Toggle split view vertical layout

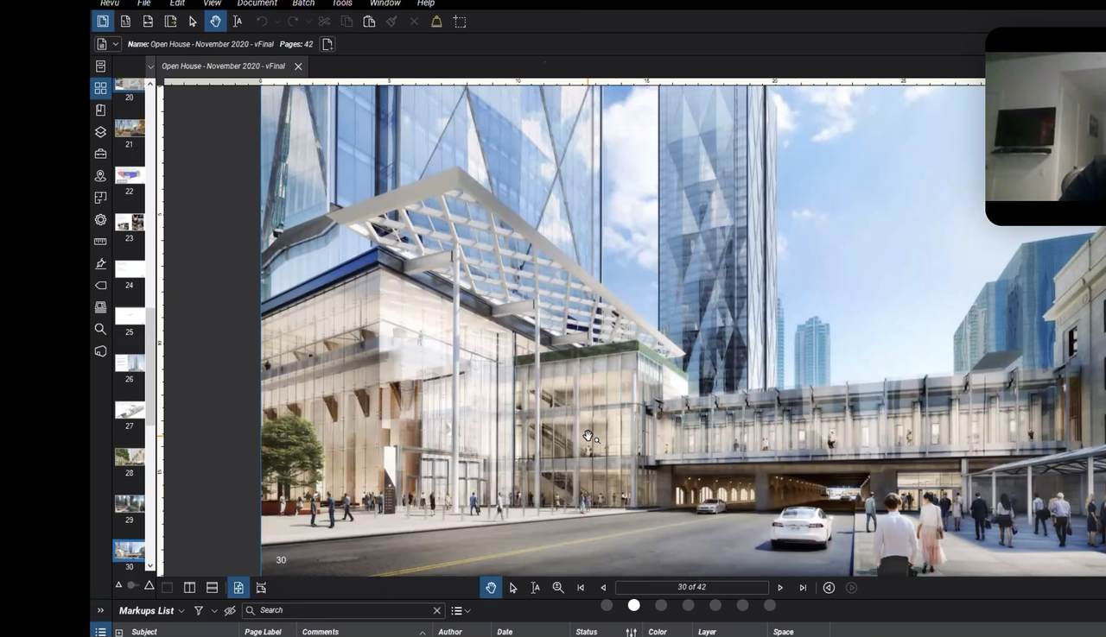(x=189, y=588)
